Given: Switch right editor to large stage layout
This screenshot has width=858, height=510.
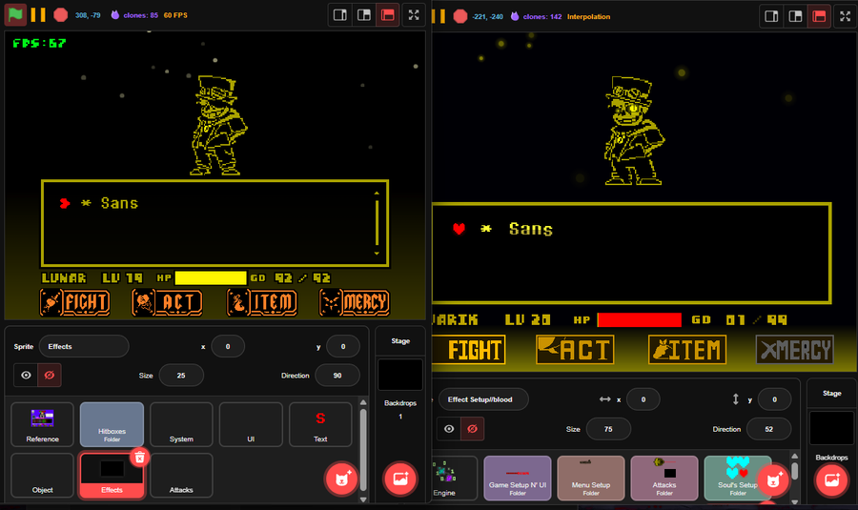Looking at the screenshot, I should point(796,16).
